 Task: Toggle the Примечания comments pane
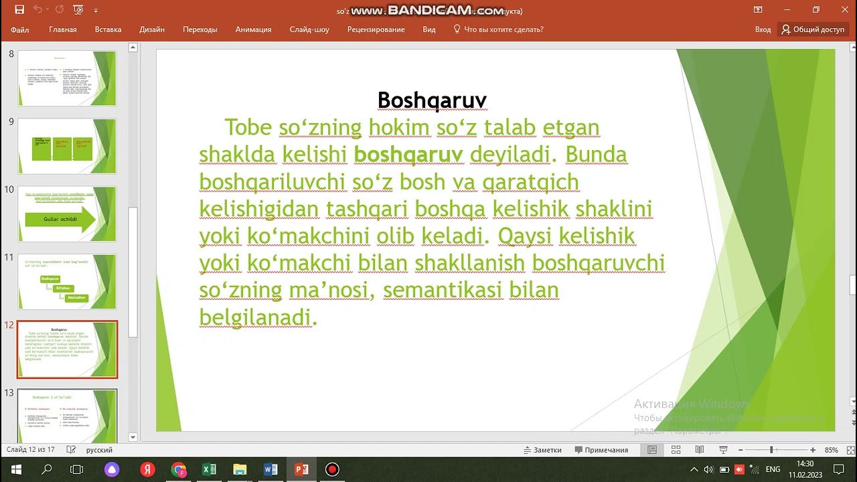pyautogui.click(x=601, y=450)
